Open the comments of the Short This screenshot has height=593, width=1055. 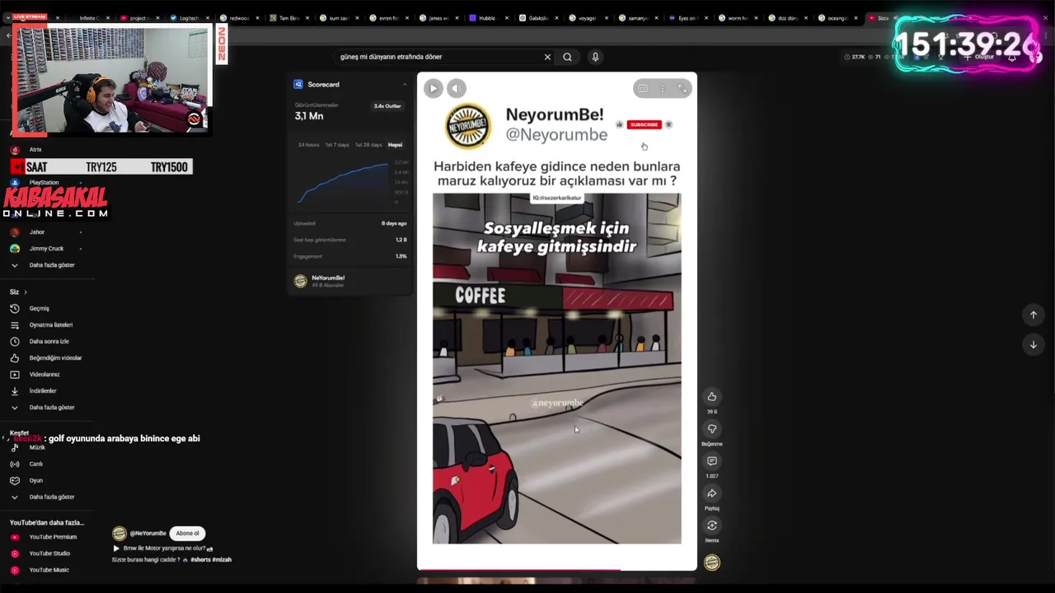point(712,461)
